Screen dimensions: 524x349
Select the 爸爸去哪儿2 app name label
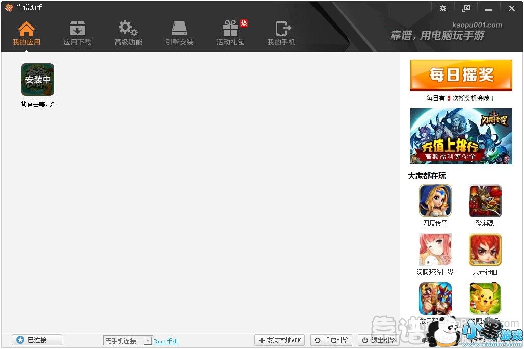37,104
